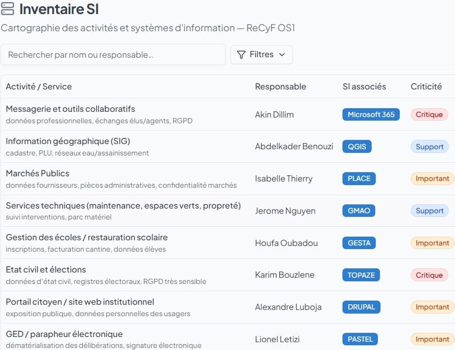Image resolution: width=455 pixels, height=350 pixels.
Task: Click the funnel icon in Filtres
Action: [241, 55]
